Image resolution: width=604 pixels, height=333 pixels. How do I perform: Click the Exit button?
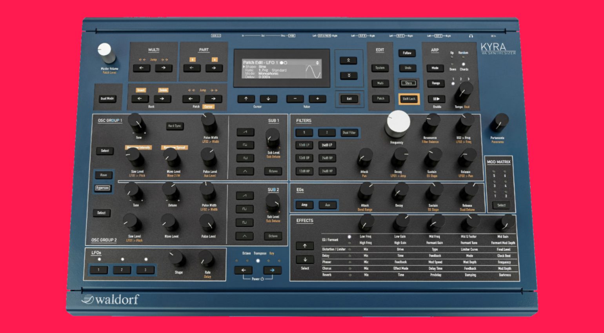click(x=349, y=99)
